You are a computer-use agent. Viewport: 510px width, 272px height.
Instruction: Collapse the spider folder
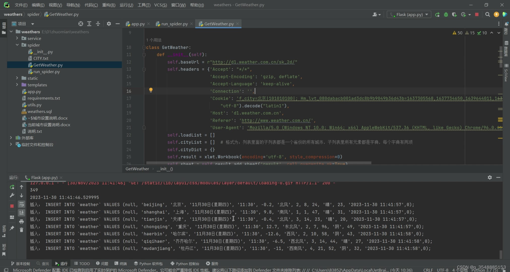point(17,45)
